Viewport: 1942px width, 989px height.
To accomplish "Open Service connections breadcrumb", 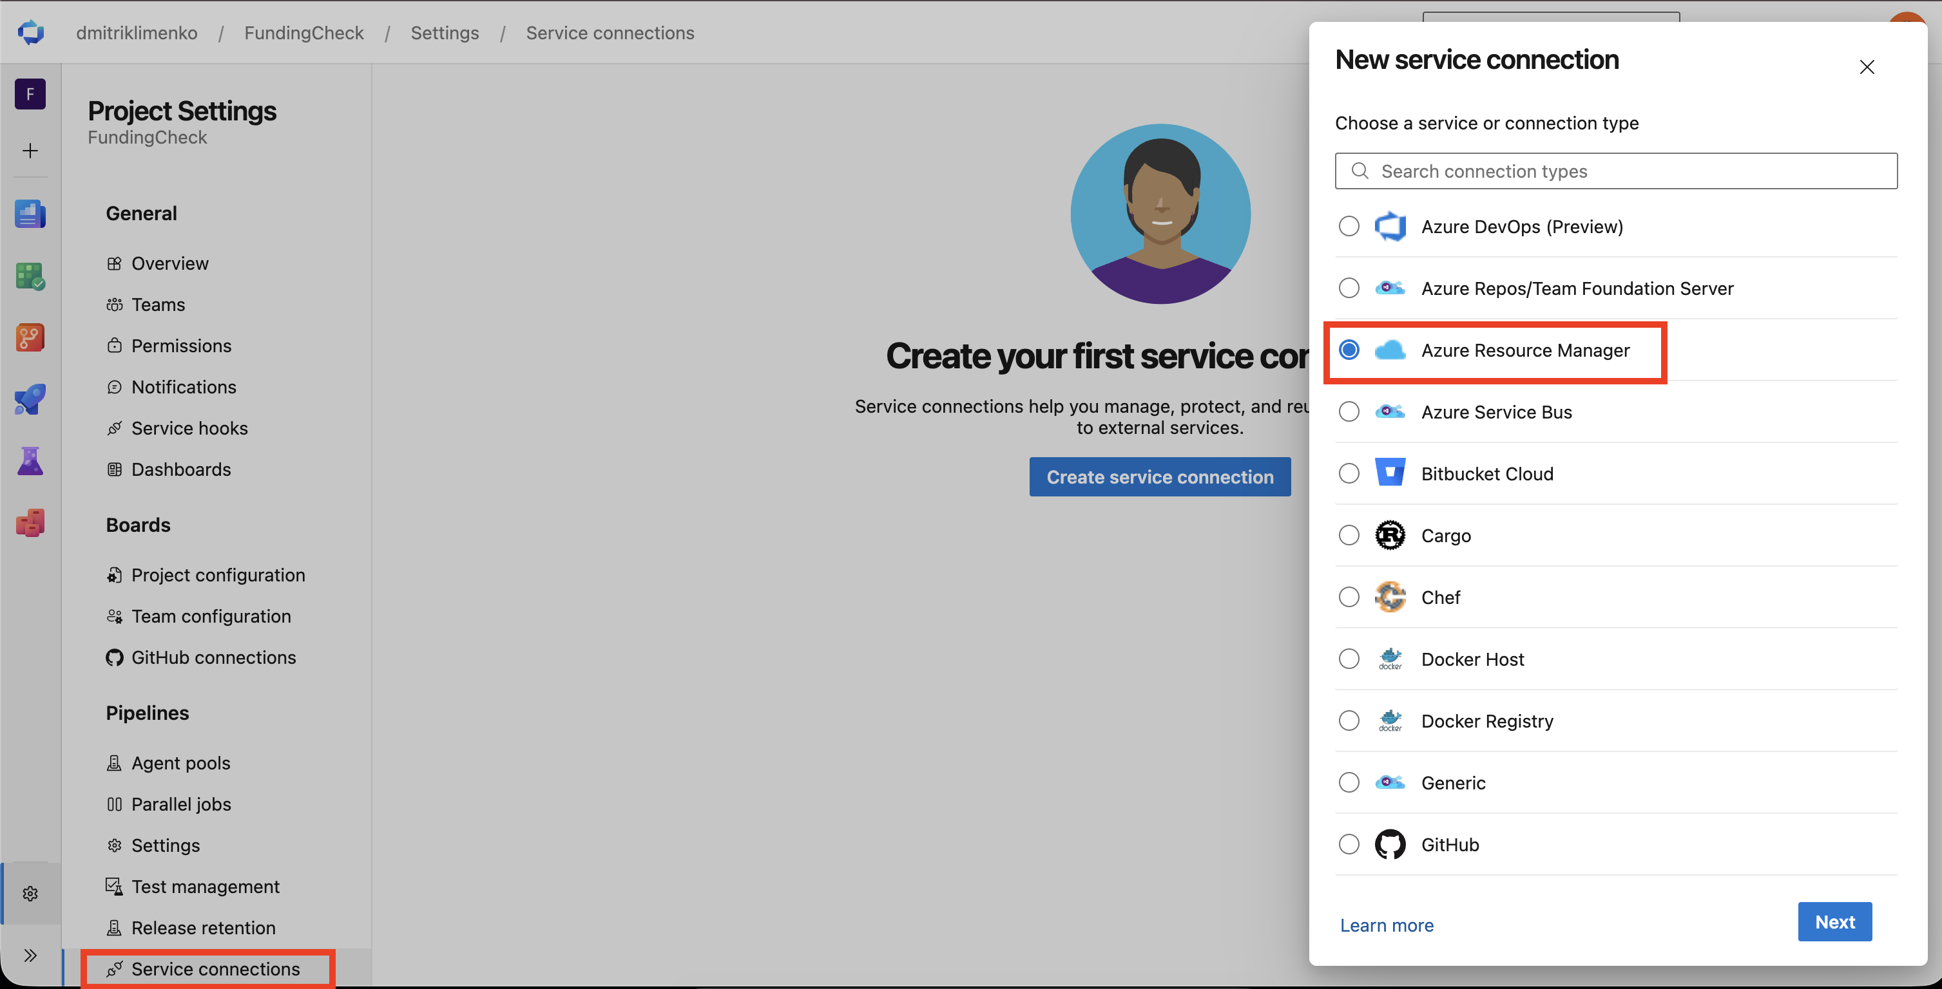I will click(610, 32).
